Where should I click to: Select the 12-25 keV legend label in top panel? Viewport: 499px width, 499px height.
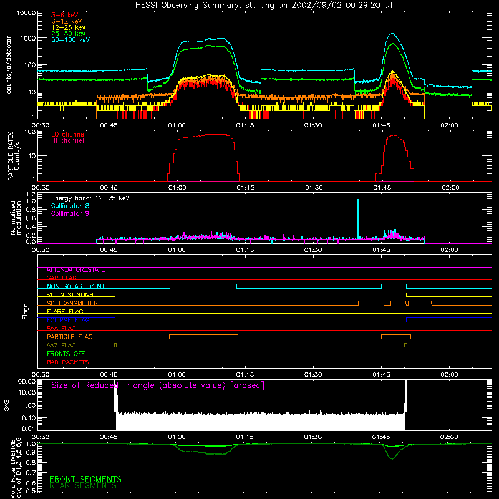[69, 27]
